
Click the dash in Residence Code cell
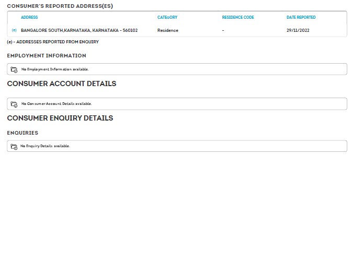point(223,30)
